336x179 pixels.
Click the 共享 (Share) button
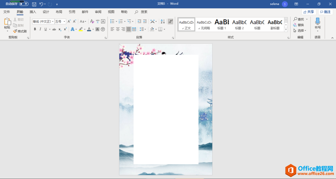pyautogui.click(x=309, y=12)
